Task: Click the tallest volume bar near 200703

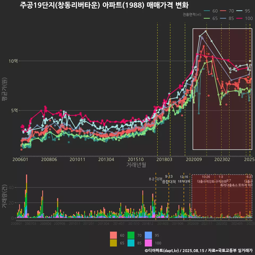Action: point(27,196)
